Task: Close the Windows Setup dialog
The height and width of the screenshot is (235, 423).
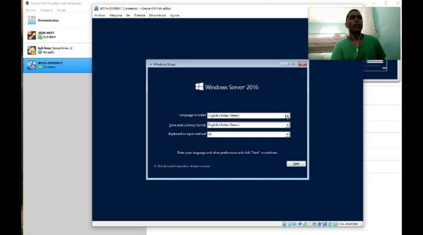Action: click(302, 64)
